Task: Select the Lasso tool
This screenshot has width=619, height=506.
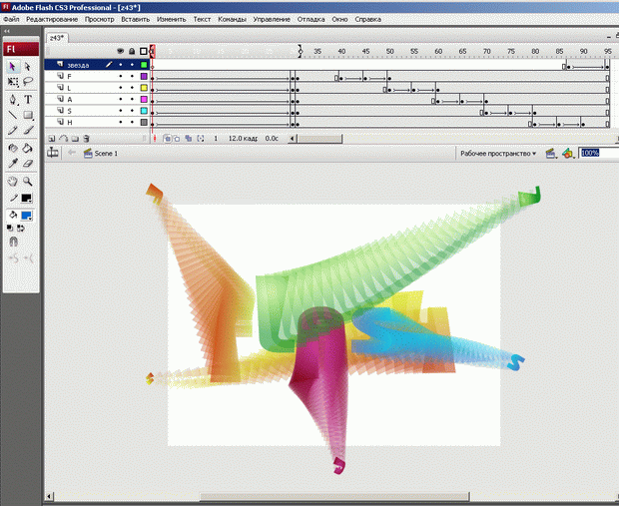Action: [x=27, y=82]
